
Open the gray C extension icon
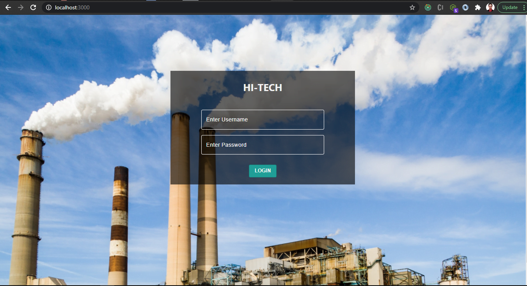(440, 7)
